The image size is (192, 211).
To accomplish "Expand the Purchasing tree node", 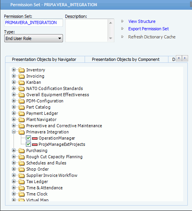I will click(14, 150).
